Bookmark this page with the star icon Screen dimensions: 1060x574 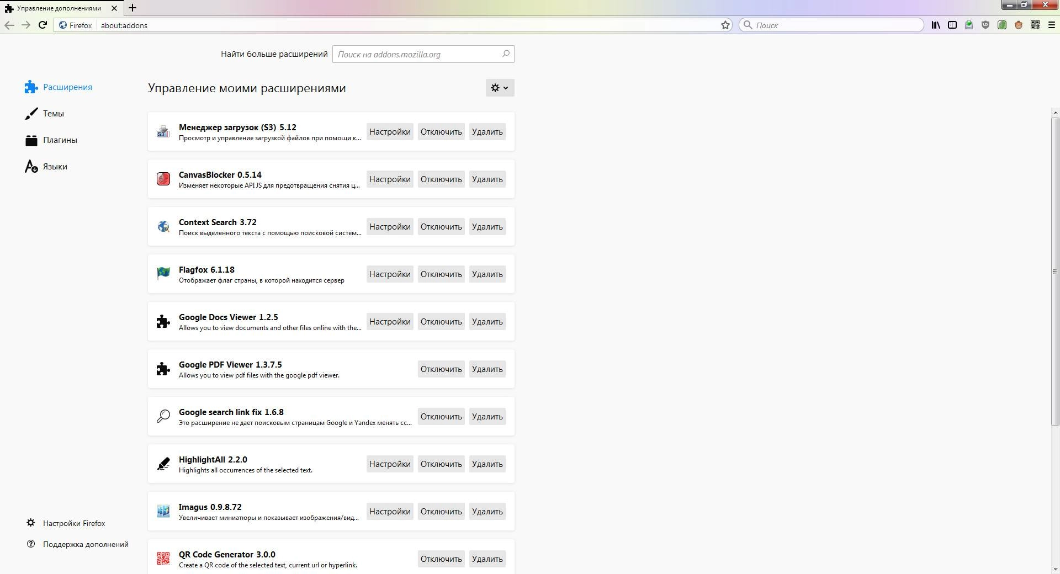tap(725, 25)
